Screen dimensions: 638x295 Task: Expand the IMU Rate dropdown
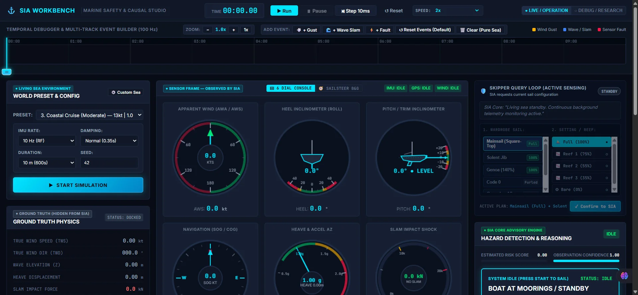(x=47, y=141)
